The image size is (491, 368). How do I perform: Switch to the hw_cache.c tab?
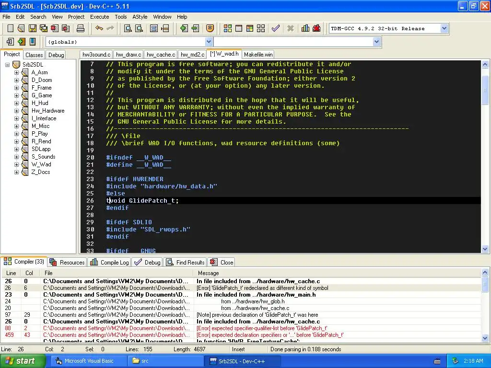tap(161, 55)
